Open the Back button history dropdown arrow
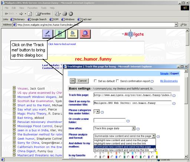 click(x=16, y=14)
